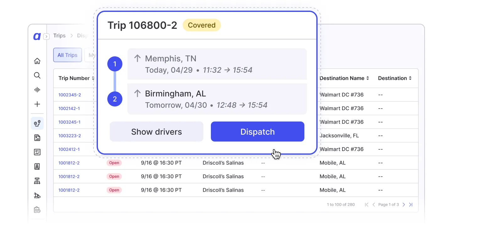477x238 pixels.
Task: Select the Trips map-pin route icon
Action: (37, 123)
